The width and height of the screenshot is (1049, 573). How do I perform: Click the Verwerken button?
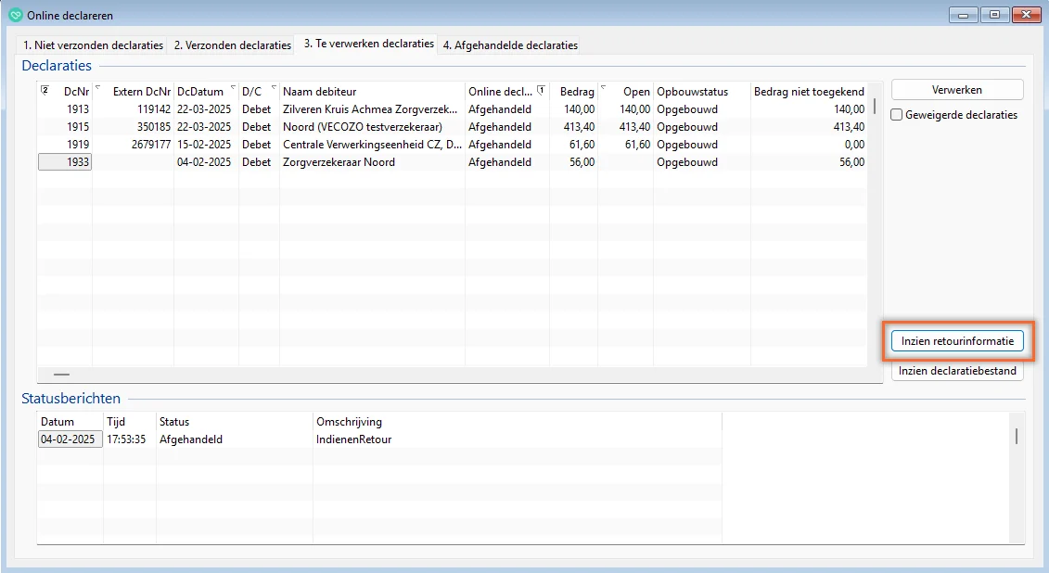957,90
